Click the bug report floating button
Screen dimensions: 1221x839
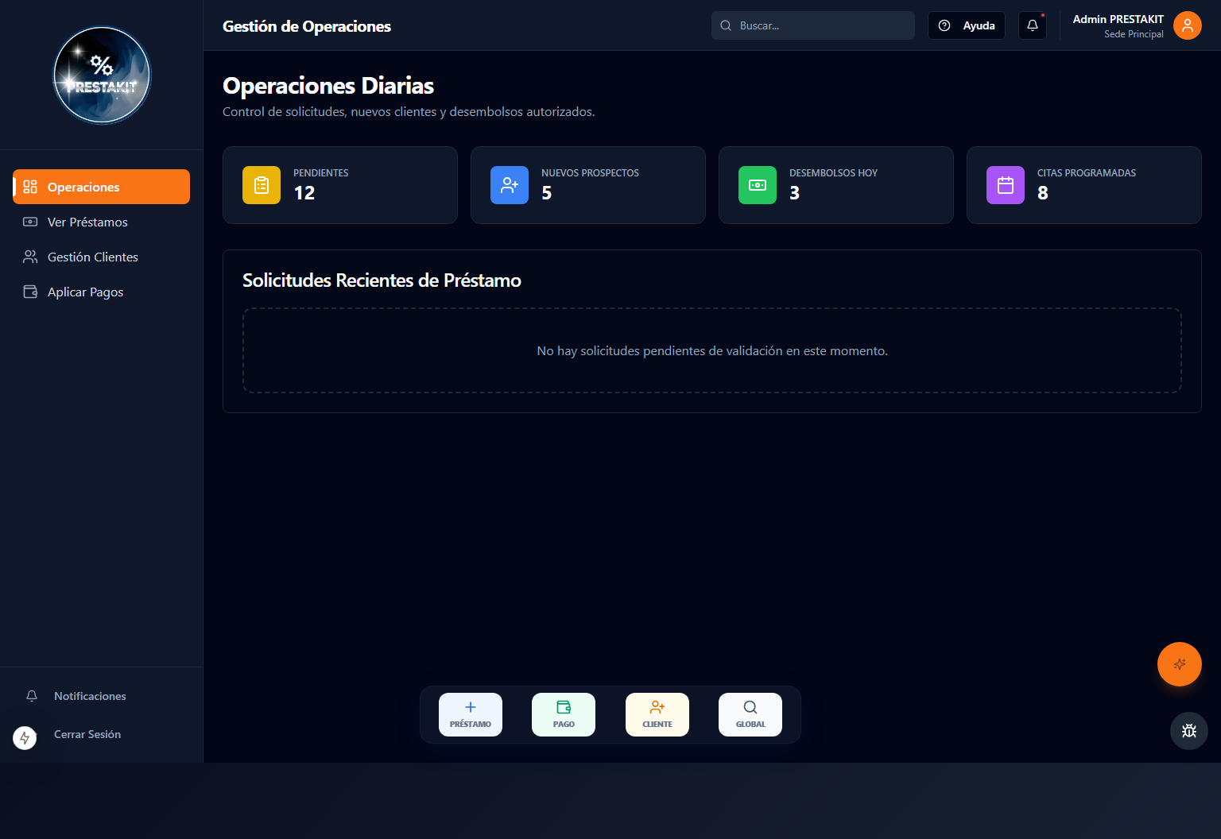(x=1189, y=731)
